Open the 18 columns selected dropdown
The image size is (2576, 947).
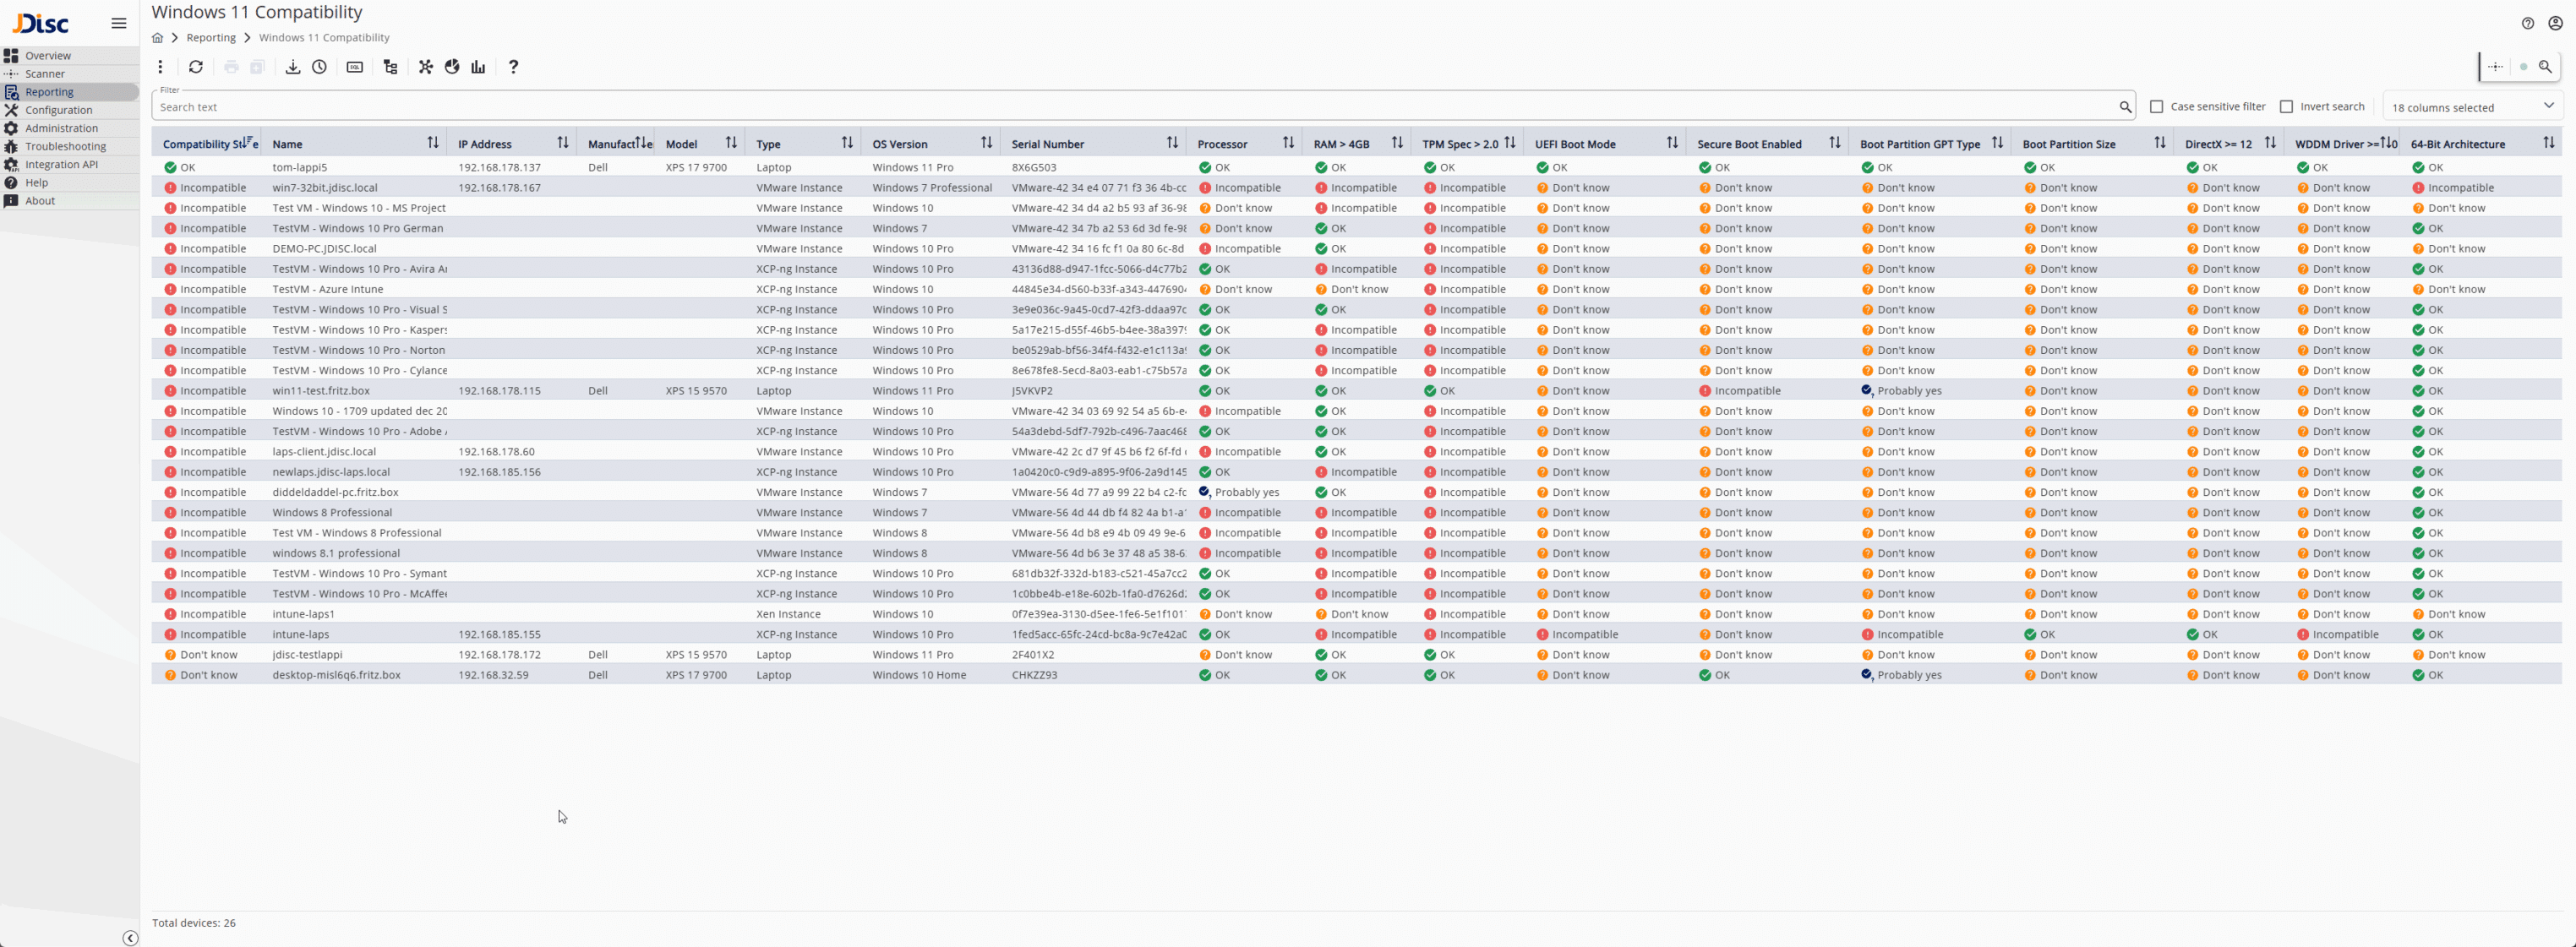[x=2470, y=106]
